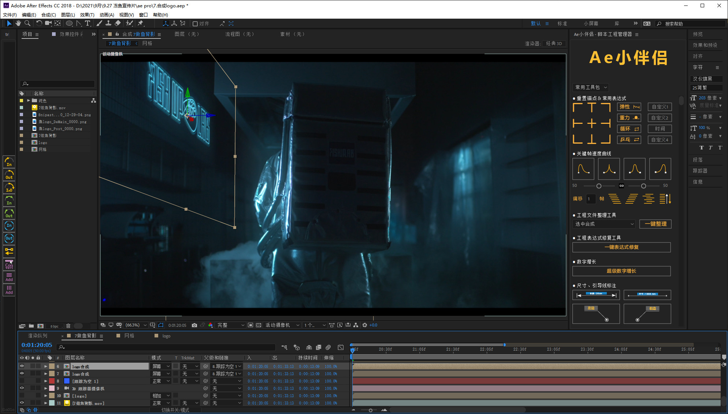This screenshot has height=414, width=728.
Task: Switch to the 小屏幕 workspace
Action: pos(591,23)
